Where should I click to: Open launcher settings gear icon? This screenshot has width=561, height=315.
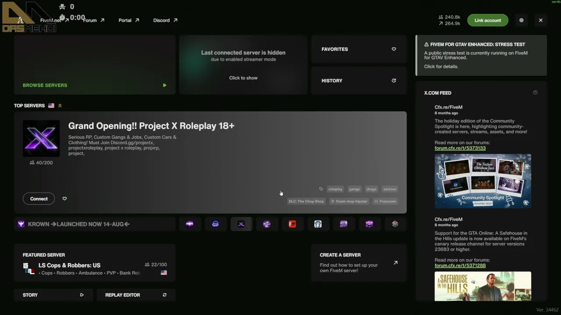pos(521,20)
